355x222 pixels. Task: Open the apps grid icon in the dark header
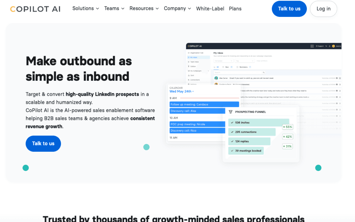312,46
